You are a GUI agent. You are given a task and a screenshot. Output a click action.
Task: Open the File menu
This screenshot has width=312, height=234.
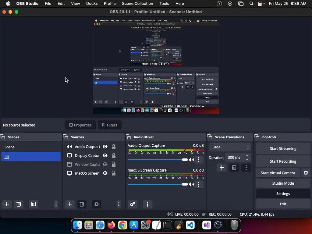(x=48, y=4)
